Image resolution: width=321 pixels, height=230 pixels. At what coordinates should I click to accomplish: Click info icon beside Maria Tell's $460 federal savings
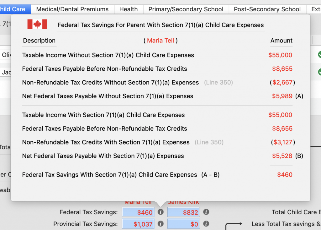(x=160, y=212)
